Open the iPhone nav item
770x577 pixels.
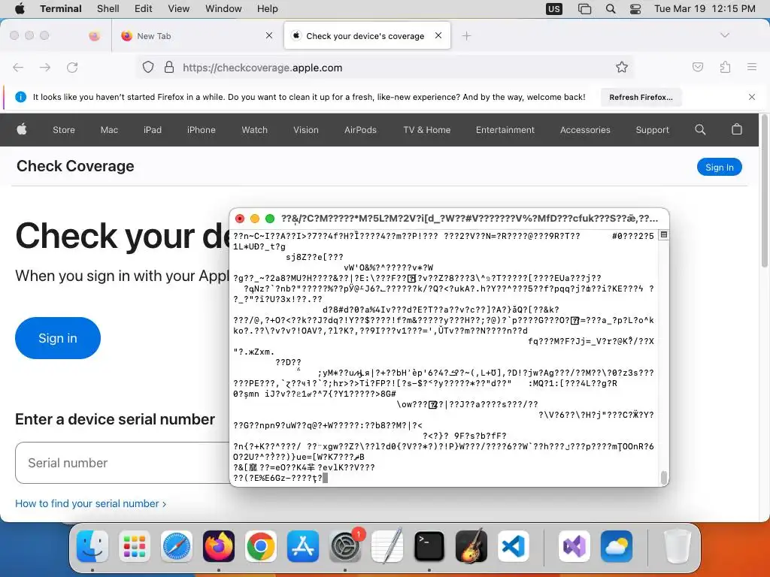202,130
